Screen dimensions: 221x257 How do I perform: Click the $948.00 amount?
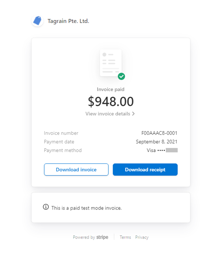pos(111,102)
